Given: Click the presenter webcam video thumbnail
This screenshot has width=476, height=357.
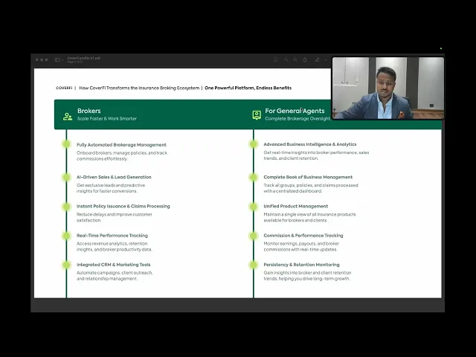Looking at the screenshot, I should (x=388, y=88).
